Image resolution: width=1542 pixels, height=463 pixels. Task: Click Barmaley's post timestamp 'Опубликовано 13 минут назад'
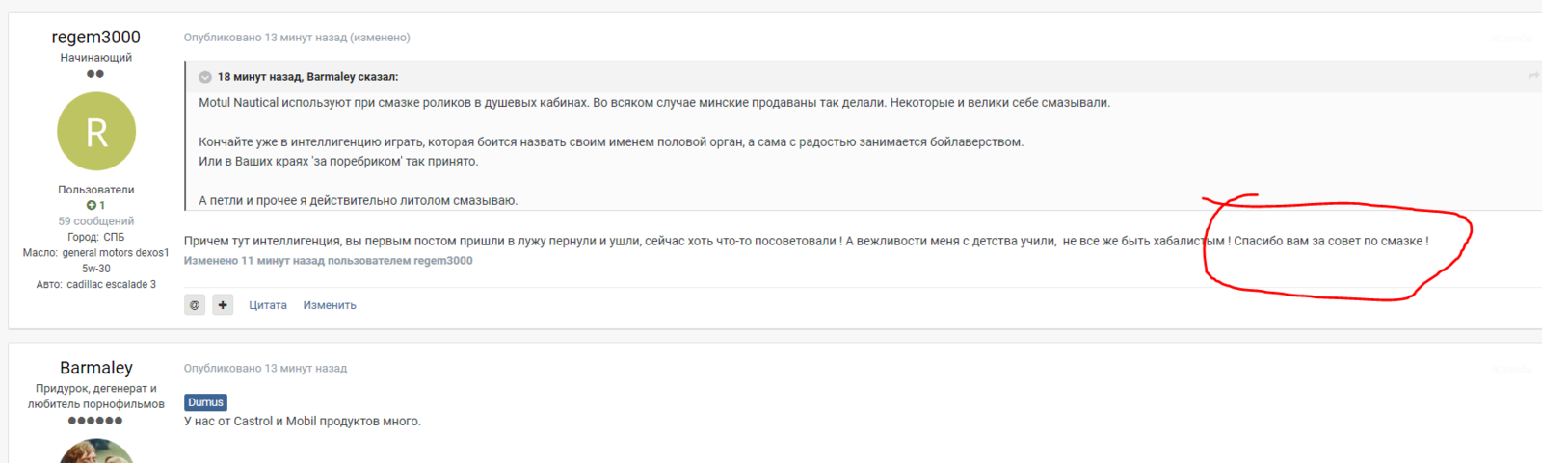pos(265,369)
